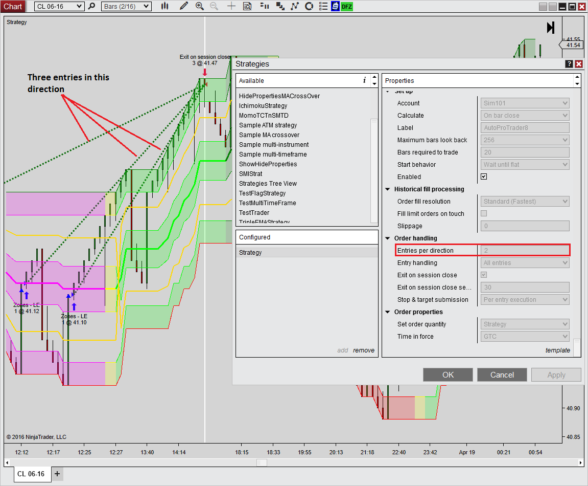
Task: Confirm the dialog with OK
Action: click(x=448, y=375)
